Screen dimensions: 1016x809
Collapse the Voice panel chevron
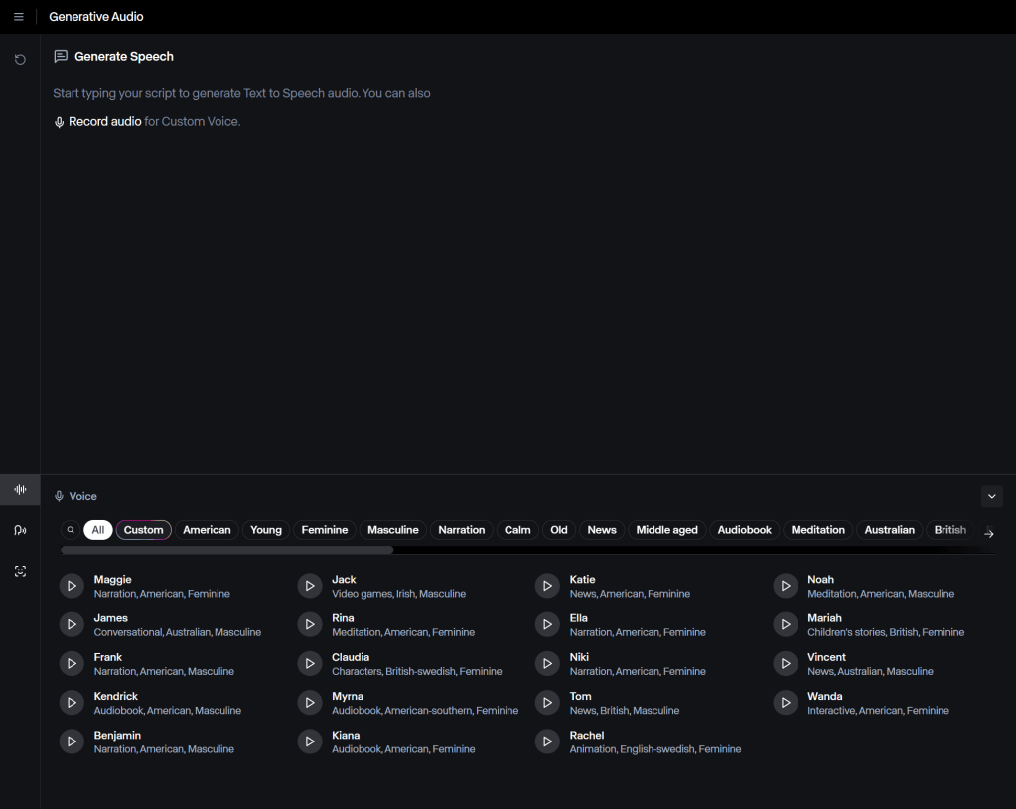(991, 496)
